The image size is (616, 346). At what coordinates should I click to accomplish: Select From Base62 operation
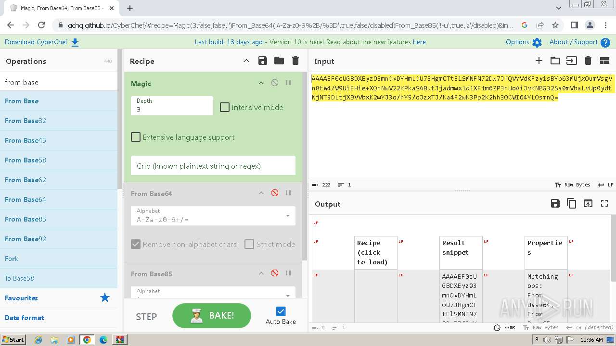59,180
